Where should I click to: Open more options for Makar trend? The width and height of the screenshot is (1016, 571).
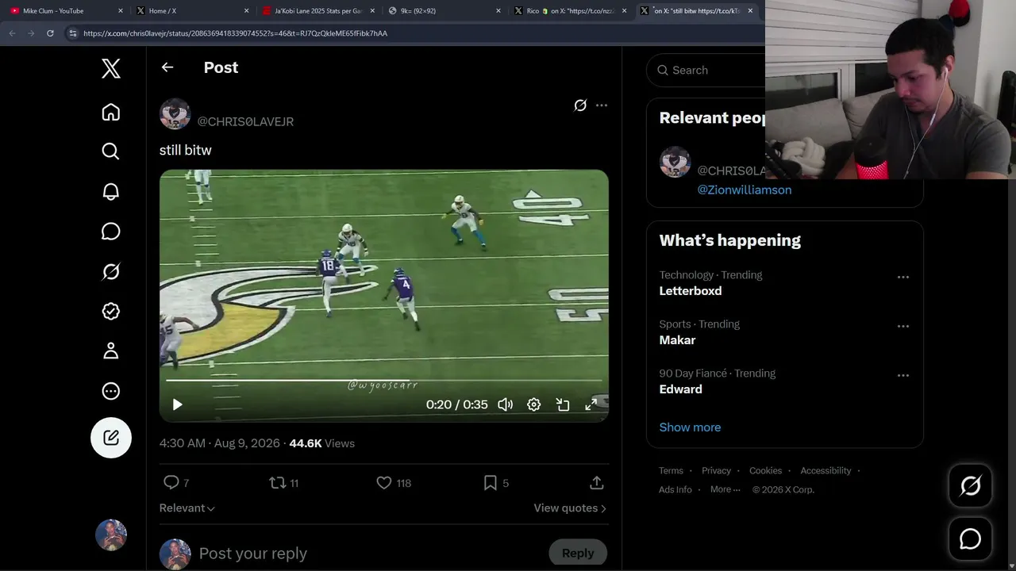903,326
